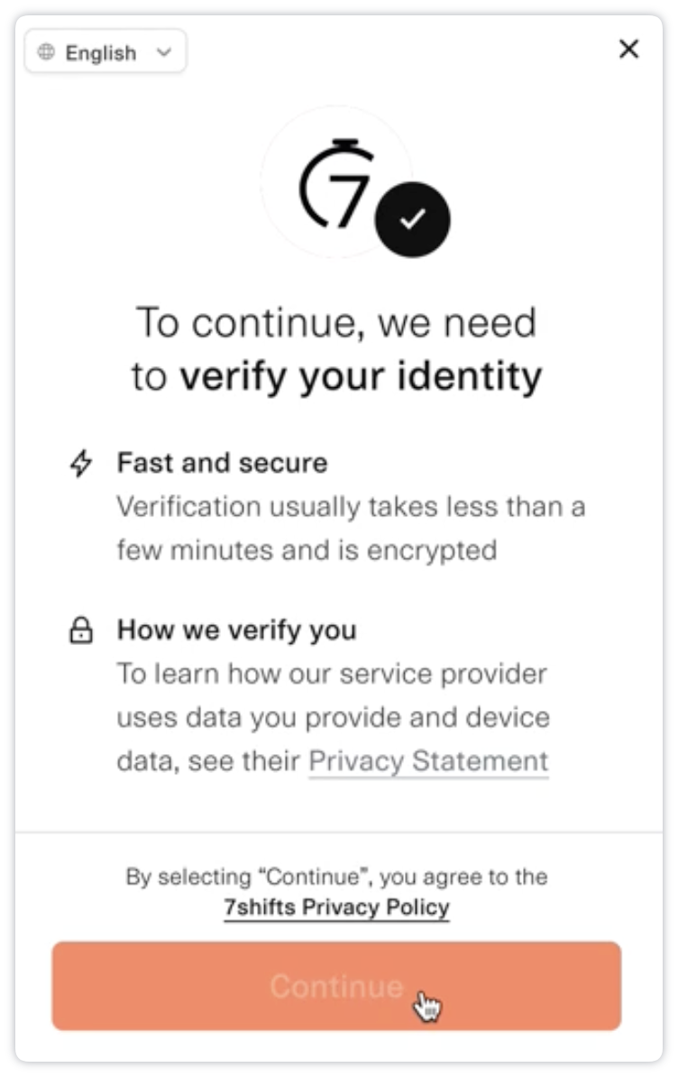Click the globe icon in language selector

(x=46, y=51)
